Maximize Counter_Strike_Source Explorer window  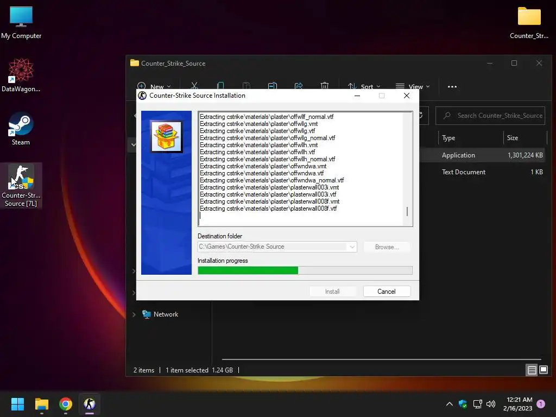(514, 63)
